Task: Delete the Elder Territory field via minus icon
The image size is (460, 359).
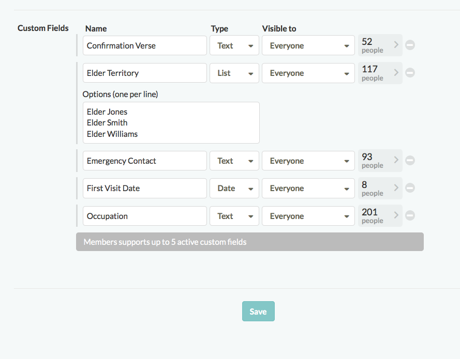Action: point(410,73)
